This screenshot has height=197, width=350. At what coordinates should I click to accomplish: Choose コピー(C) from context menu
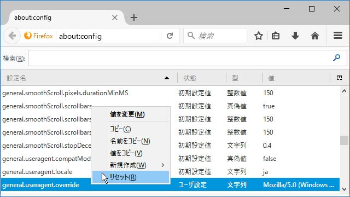point(130,129)
